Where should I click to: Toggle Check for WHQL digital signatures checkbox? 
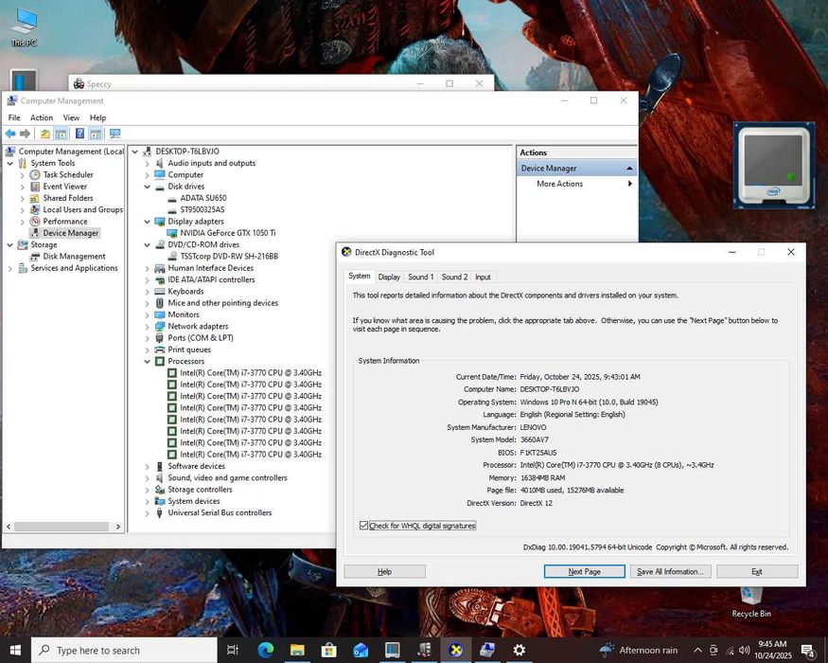tap(364, 526)
